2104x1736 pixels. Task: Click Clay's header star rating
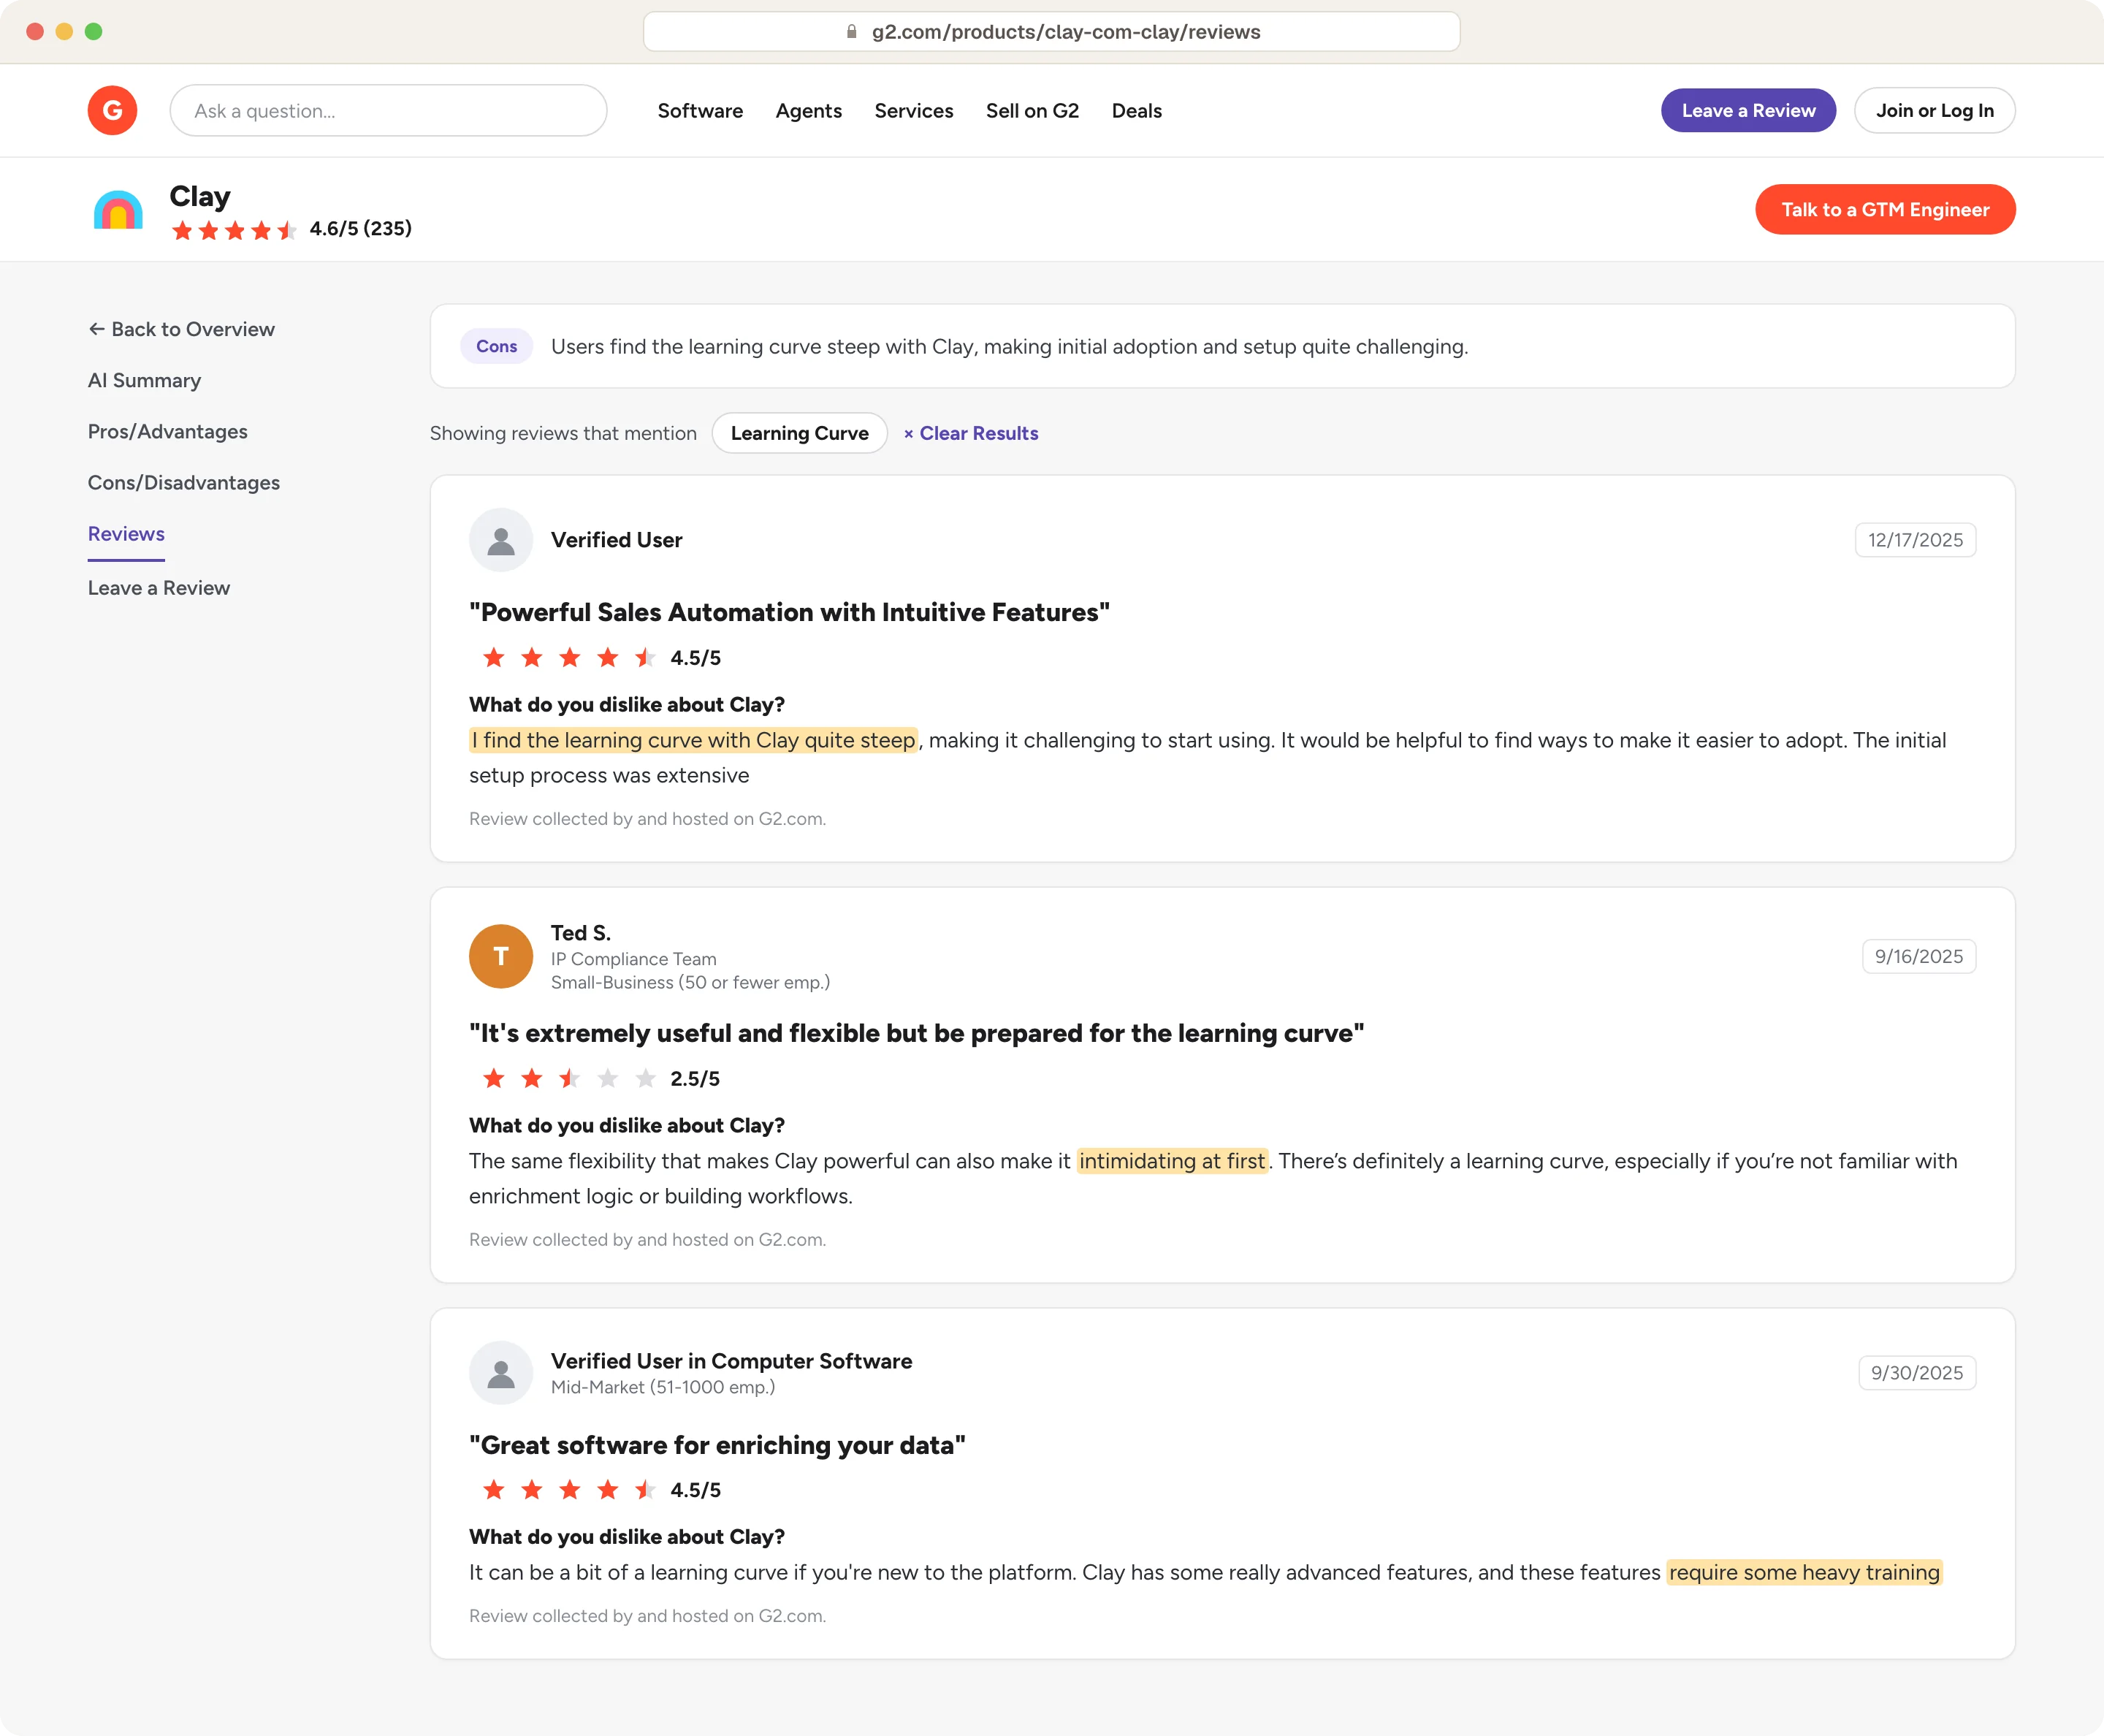(x=234, y=230)
